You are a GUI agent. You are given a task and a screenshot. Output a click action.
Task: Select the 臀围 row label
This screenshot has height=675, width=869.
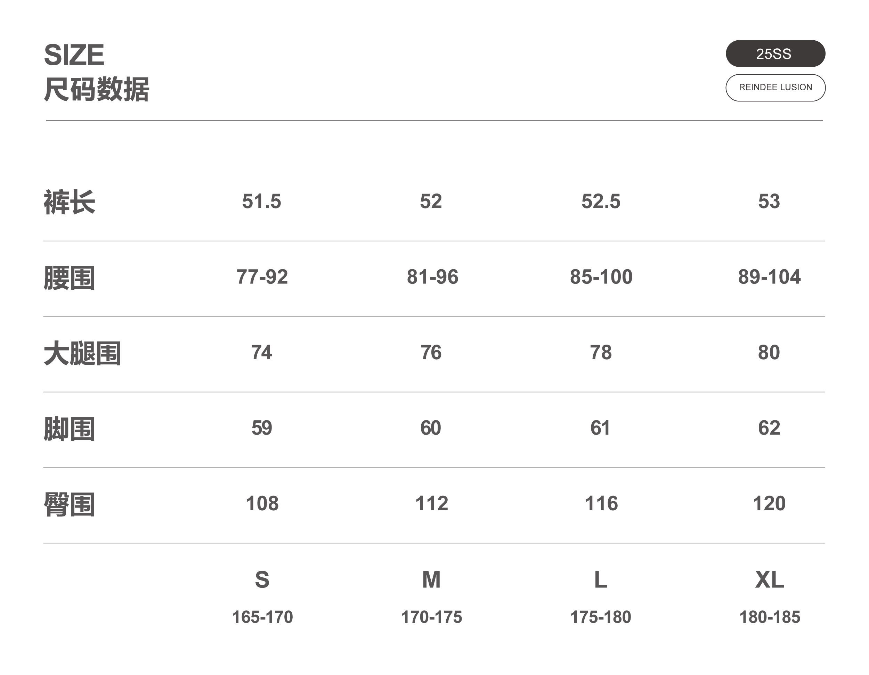point(69,504)
